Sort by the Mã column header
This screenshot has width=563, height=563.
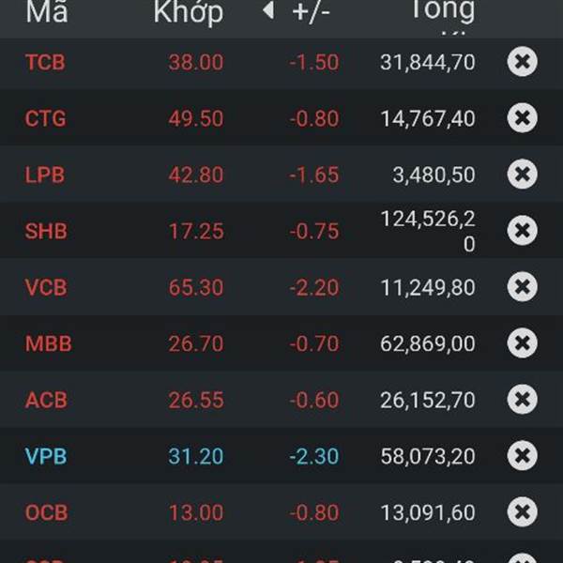47,11
